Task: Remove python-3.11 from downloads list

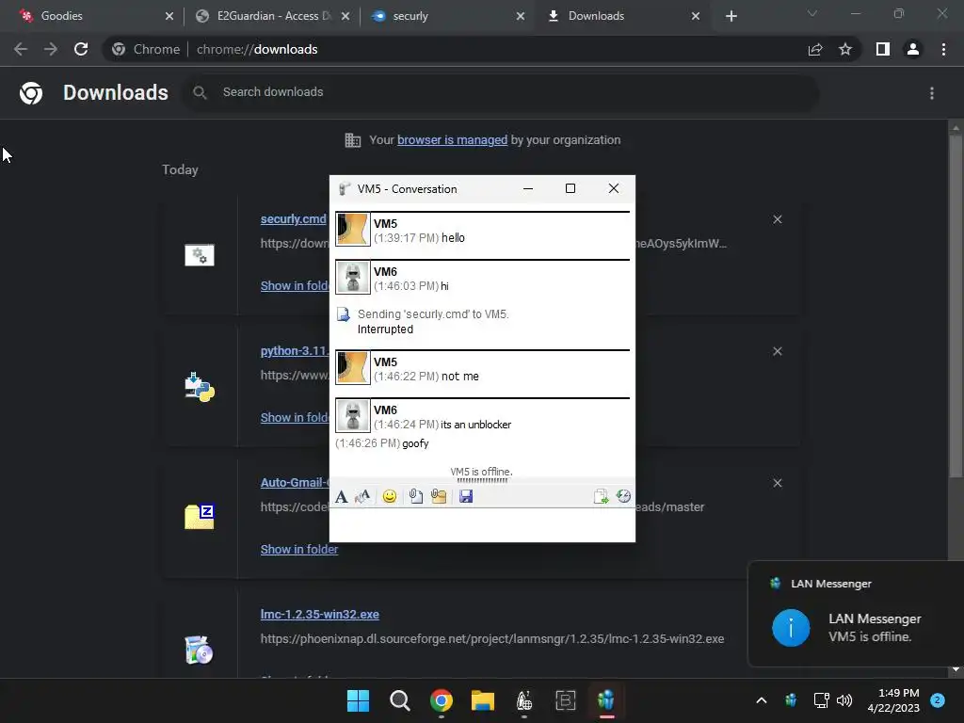Action: tap(777, 351)
